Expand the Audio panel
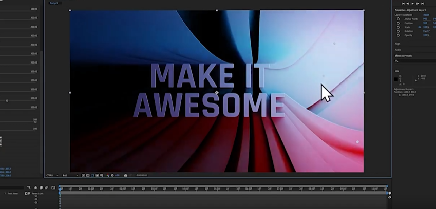This screenshot has height=209, width=436. [x=398, y=50]
